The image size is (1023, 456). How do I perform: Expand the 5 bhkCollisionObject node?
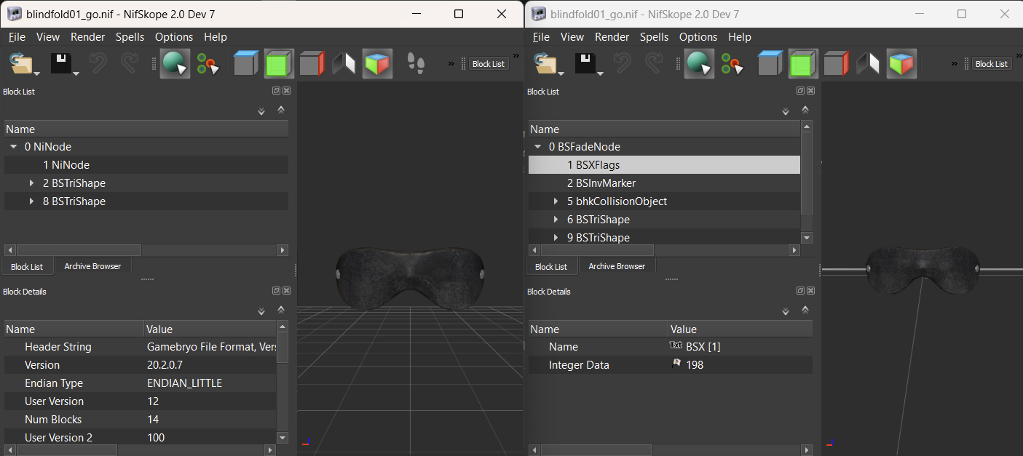click(x=556, y=201)
